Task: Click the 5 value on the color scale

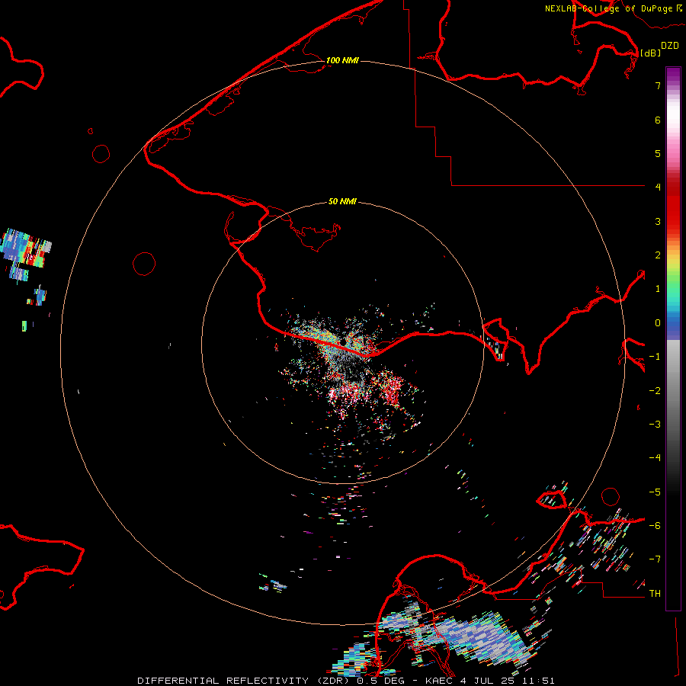Action: [658, 153]
